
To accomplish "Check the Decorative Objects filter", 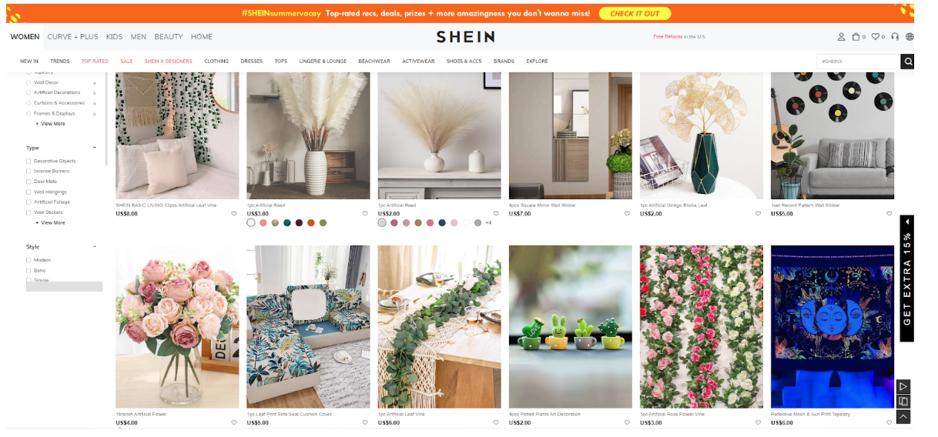I will [28, 161].
